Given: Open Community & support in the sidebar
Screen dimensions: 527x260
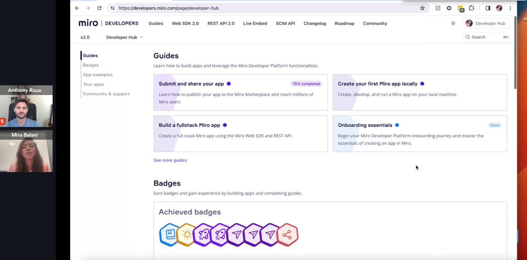Looking at the screenshot, I should click(x=105, y=93).
